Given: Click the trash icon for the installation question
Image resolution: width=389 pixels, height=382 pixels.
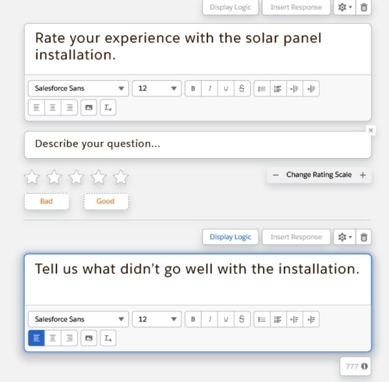Looking at the screenshot, I should (364, 237).
